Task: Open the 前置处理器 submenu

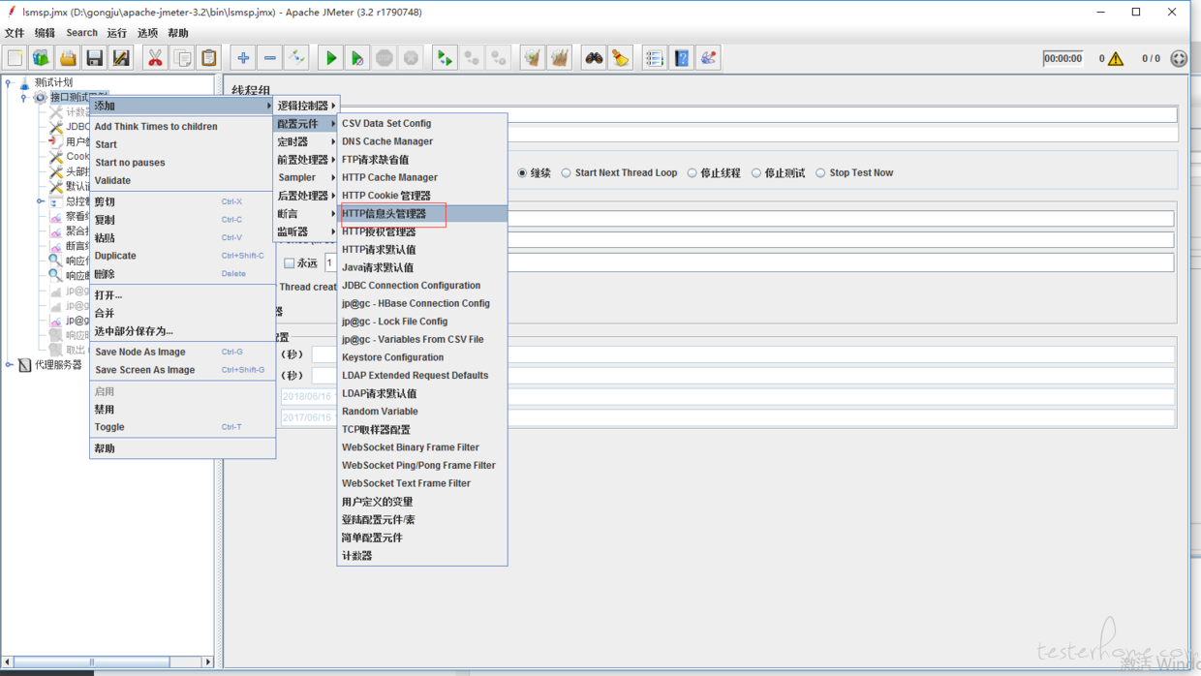Action: coord(305,160)
